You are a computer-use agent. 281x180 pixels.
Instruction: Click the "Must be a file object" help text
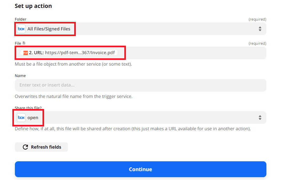(73, 64)
